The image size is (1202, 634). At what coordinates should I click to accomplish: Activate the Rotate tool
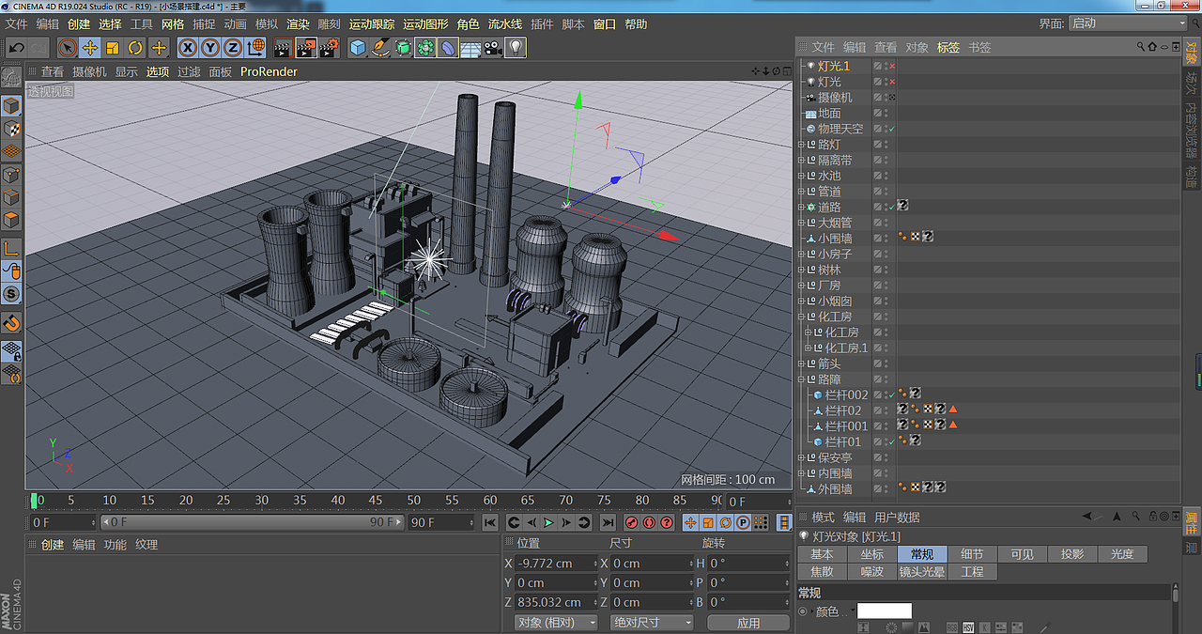136,48
